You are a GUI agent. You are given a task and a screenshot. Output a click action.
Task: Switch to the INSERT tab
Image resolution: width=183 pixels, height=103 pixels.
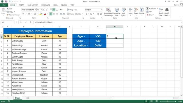click(21, 5)
